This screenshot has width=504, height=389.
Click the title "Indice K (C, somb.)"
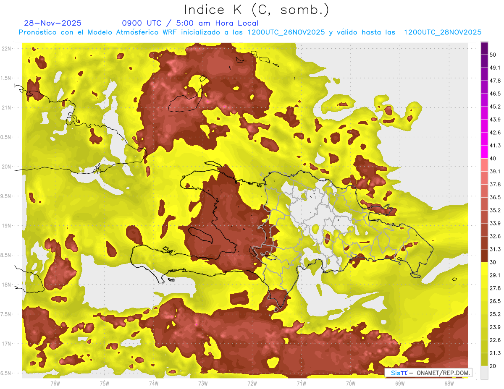257,10
